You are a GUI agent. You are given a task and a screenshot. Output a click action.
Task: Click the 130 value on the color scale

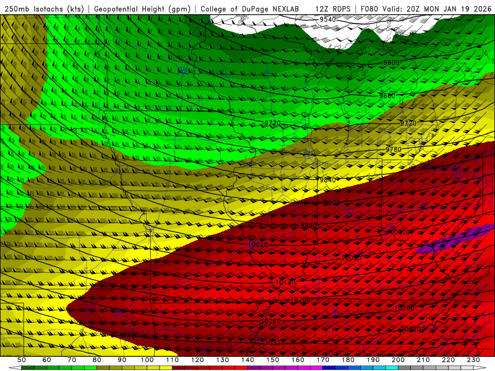[222, 360]
